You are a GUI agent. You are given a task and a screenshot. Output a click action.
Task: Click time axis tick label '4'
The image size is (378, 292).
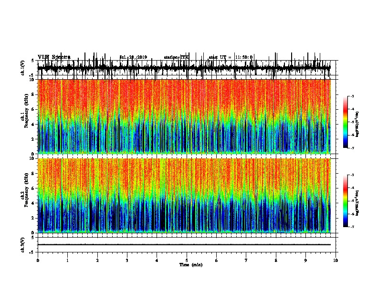[157, 261]
